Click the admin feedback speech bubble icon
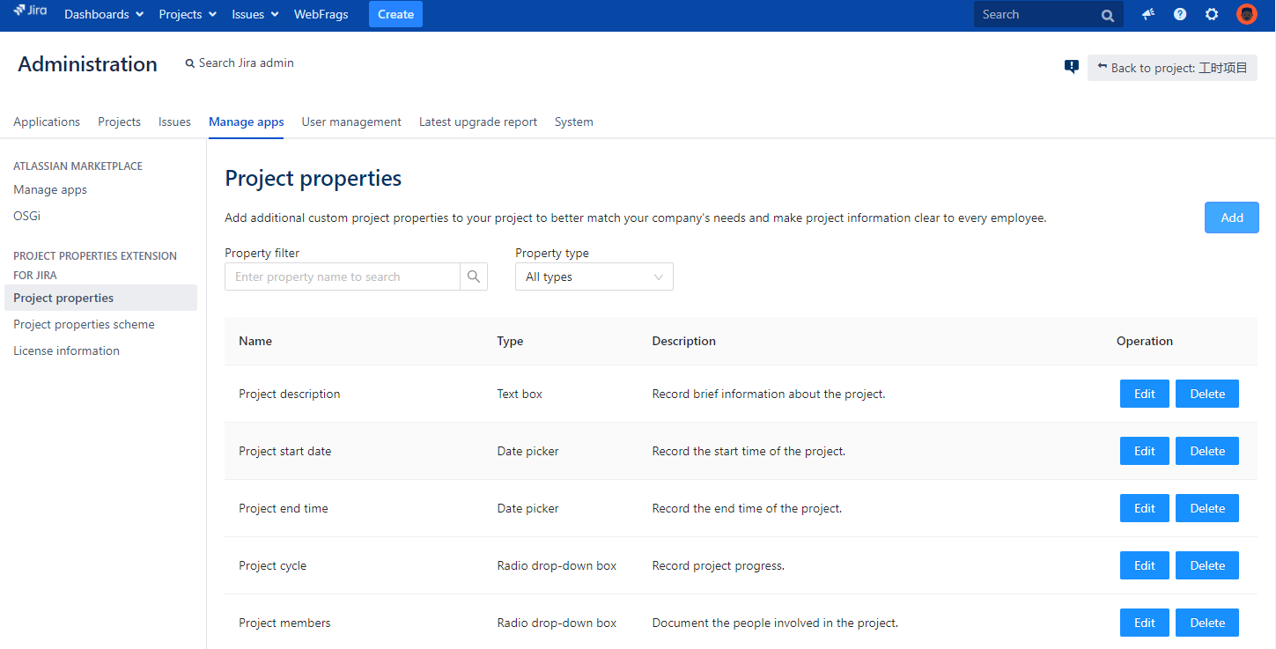Image resolution: width=1276 pixels, height=649 pixels. (1072, 67)
